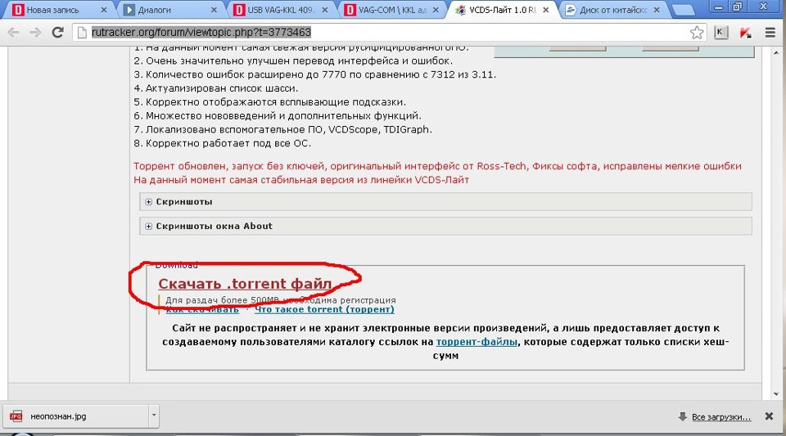Go forward to the next page

35,33
